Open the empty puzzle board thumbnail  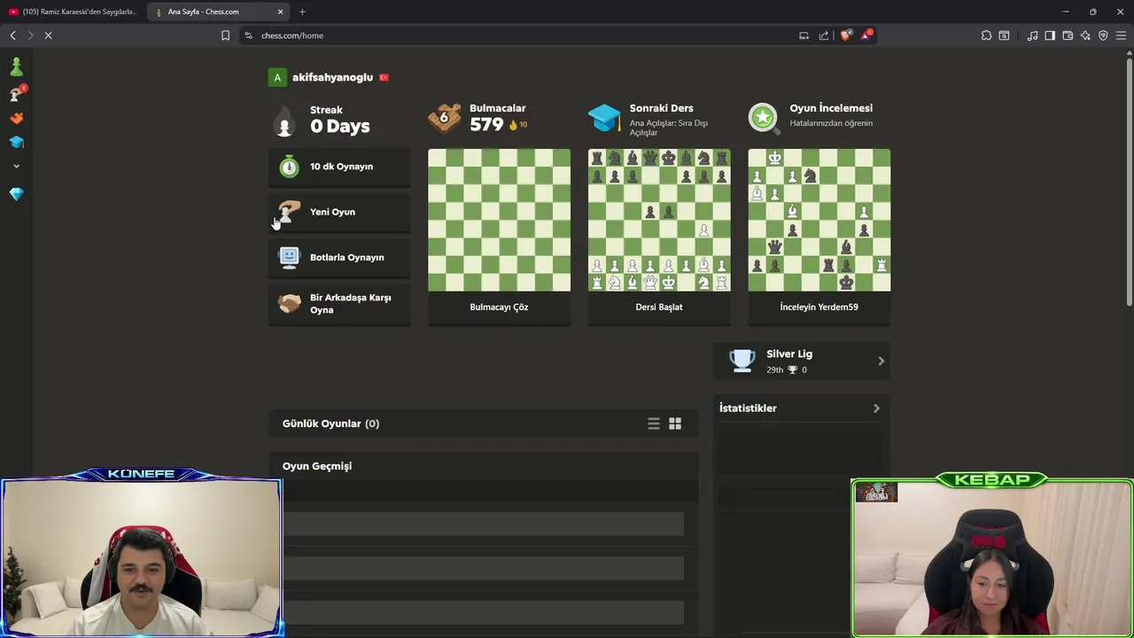499,220
